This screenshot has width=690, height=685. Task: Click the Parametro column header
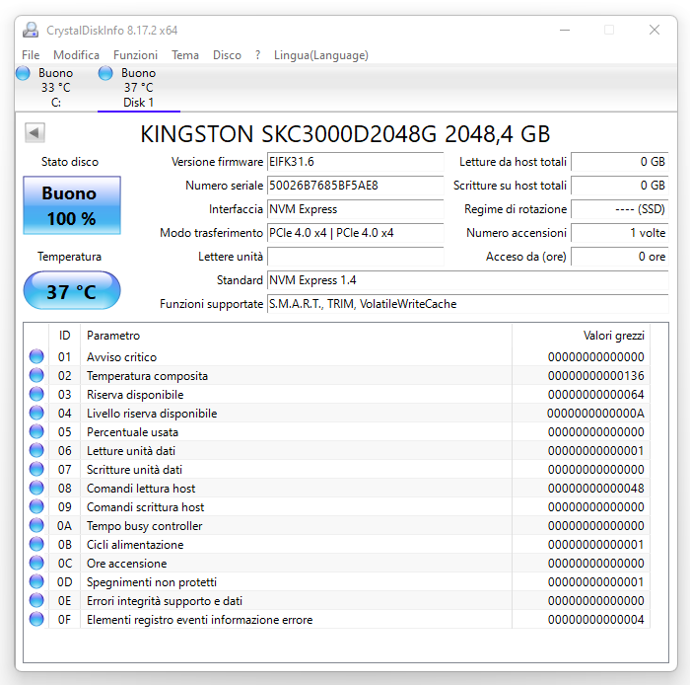click(x=296, y=336)
